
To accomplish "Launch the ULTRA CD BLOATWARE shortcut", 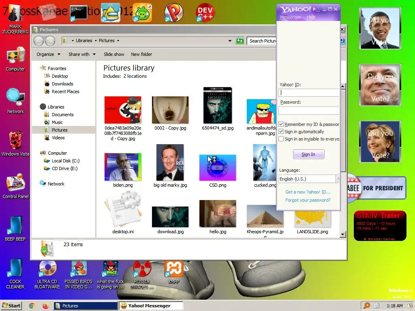I will (x=47, y=275).
